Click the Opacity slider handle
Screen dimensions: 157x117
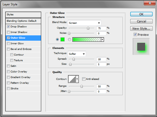[x=88, y=28]
